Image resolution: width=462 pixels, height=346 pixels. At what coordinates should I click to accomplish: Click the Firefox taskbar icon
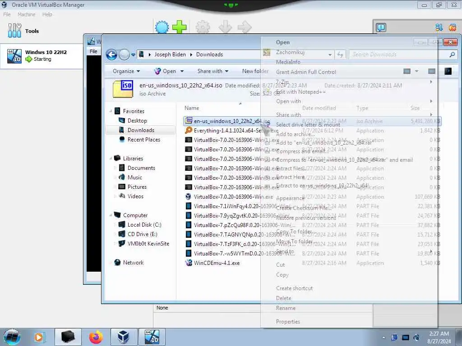(96, 337)
